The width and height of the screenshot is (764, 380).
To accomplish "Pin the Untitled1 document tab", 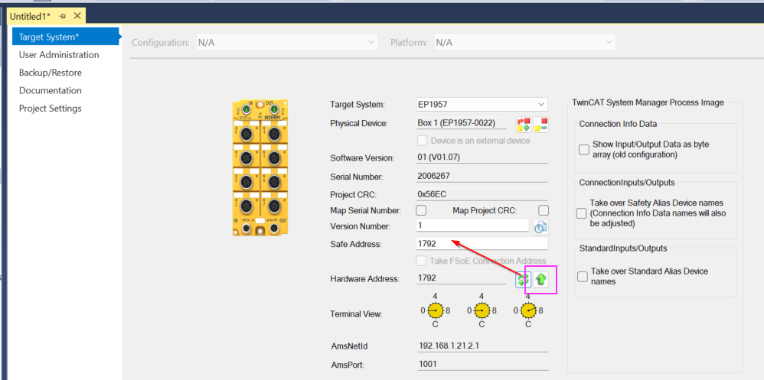I will pos(62,16).
